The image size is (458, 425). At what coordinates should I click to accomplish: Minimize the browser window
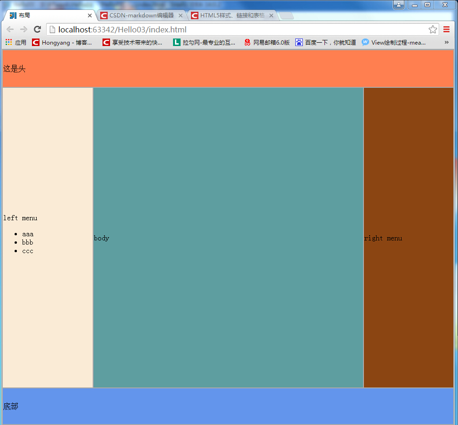point(414,5)
